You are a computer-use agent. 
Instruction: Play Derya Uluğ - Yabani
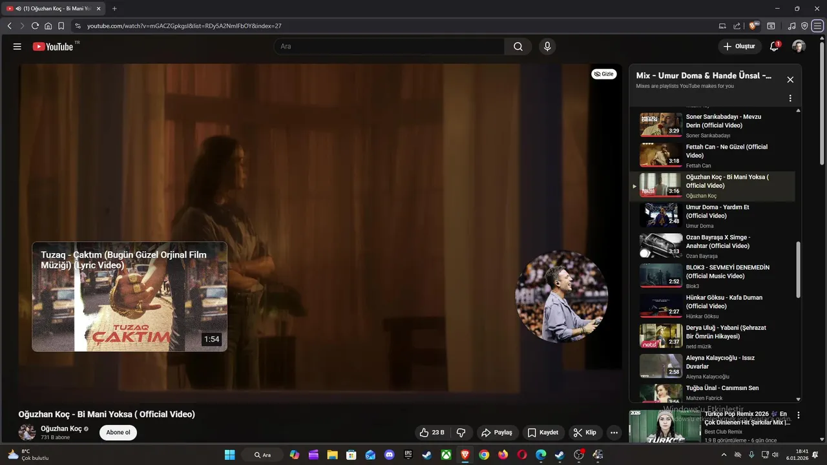(x=712, y=336)
